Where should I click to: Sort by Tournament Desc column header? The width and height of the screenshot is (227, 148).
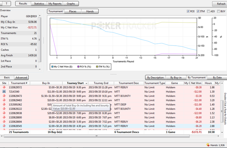[x=129, y=83]
